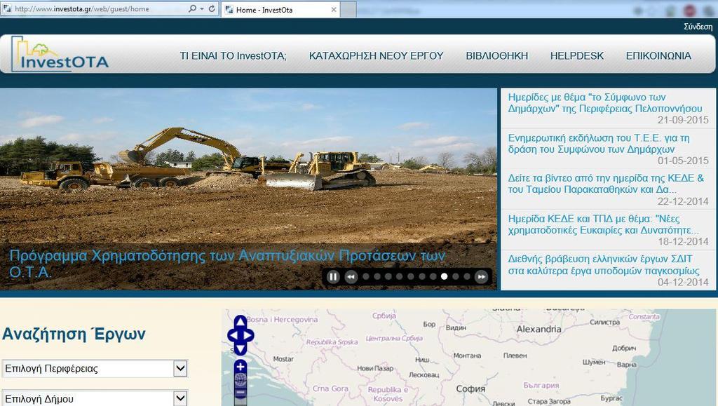Viewport: 718px width, 406px height.
Task: Click Crna Gora label on the map
Action: (330, 388)
